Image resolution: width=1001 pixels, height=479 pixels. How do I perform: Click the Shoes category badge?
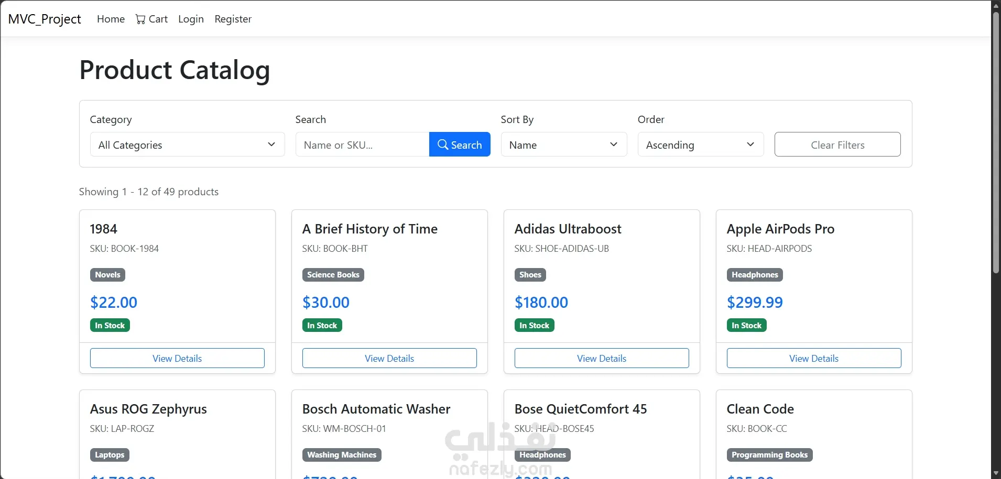pyautogui.click(x=530, y=275)
